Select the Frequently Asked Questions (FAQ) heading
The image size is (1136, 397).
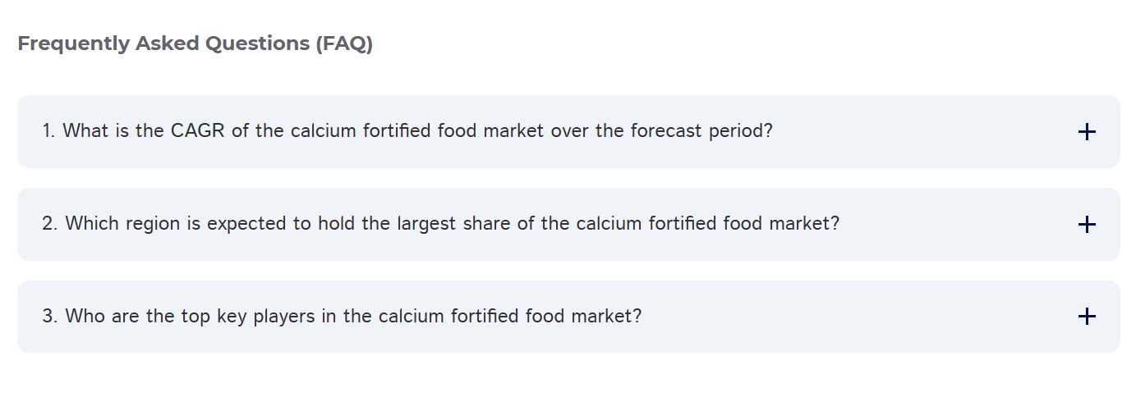coord(195,43)
